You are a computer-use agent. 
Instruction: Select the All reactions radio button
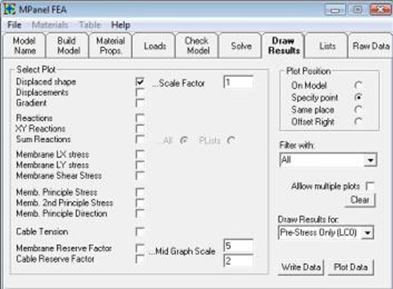click(184, 141)
